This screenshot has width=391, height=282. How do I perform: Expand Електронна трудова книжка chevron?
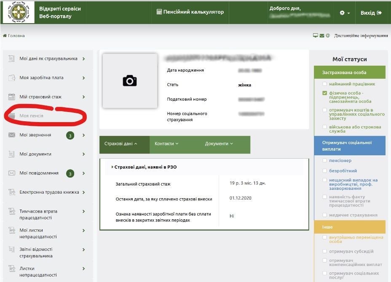click(83, 192)
